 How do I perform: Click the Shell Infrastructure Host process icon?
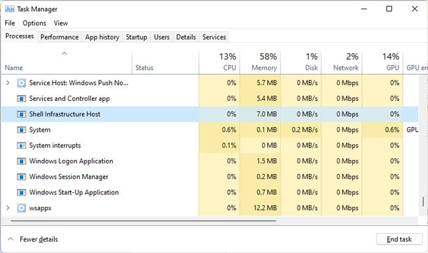click(21, 114)
